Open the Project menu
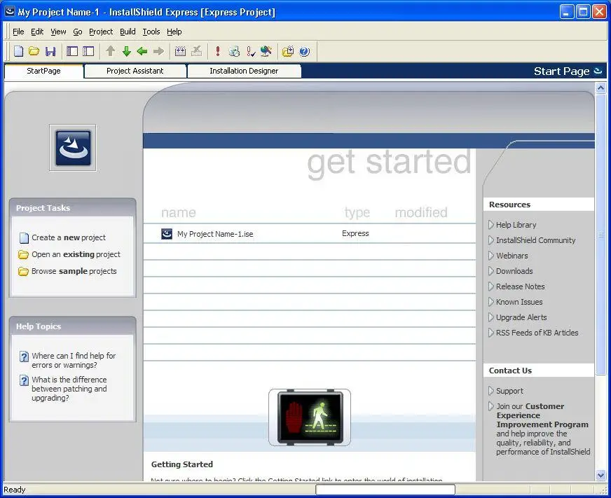Image resolution: width=611 pixels, height=498 pixels. (101, 32)
